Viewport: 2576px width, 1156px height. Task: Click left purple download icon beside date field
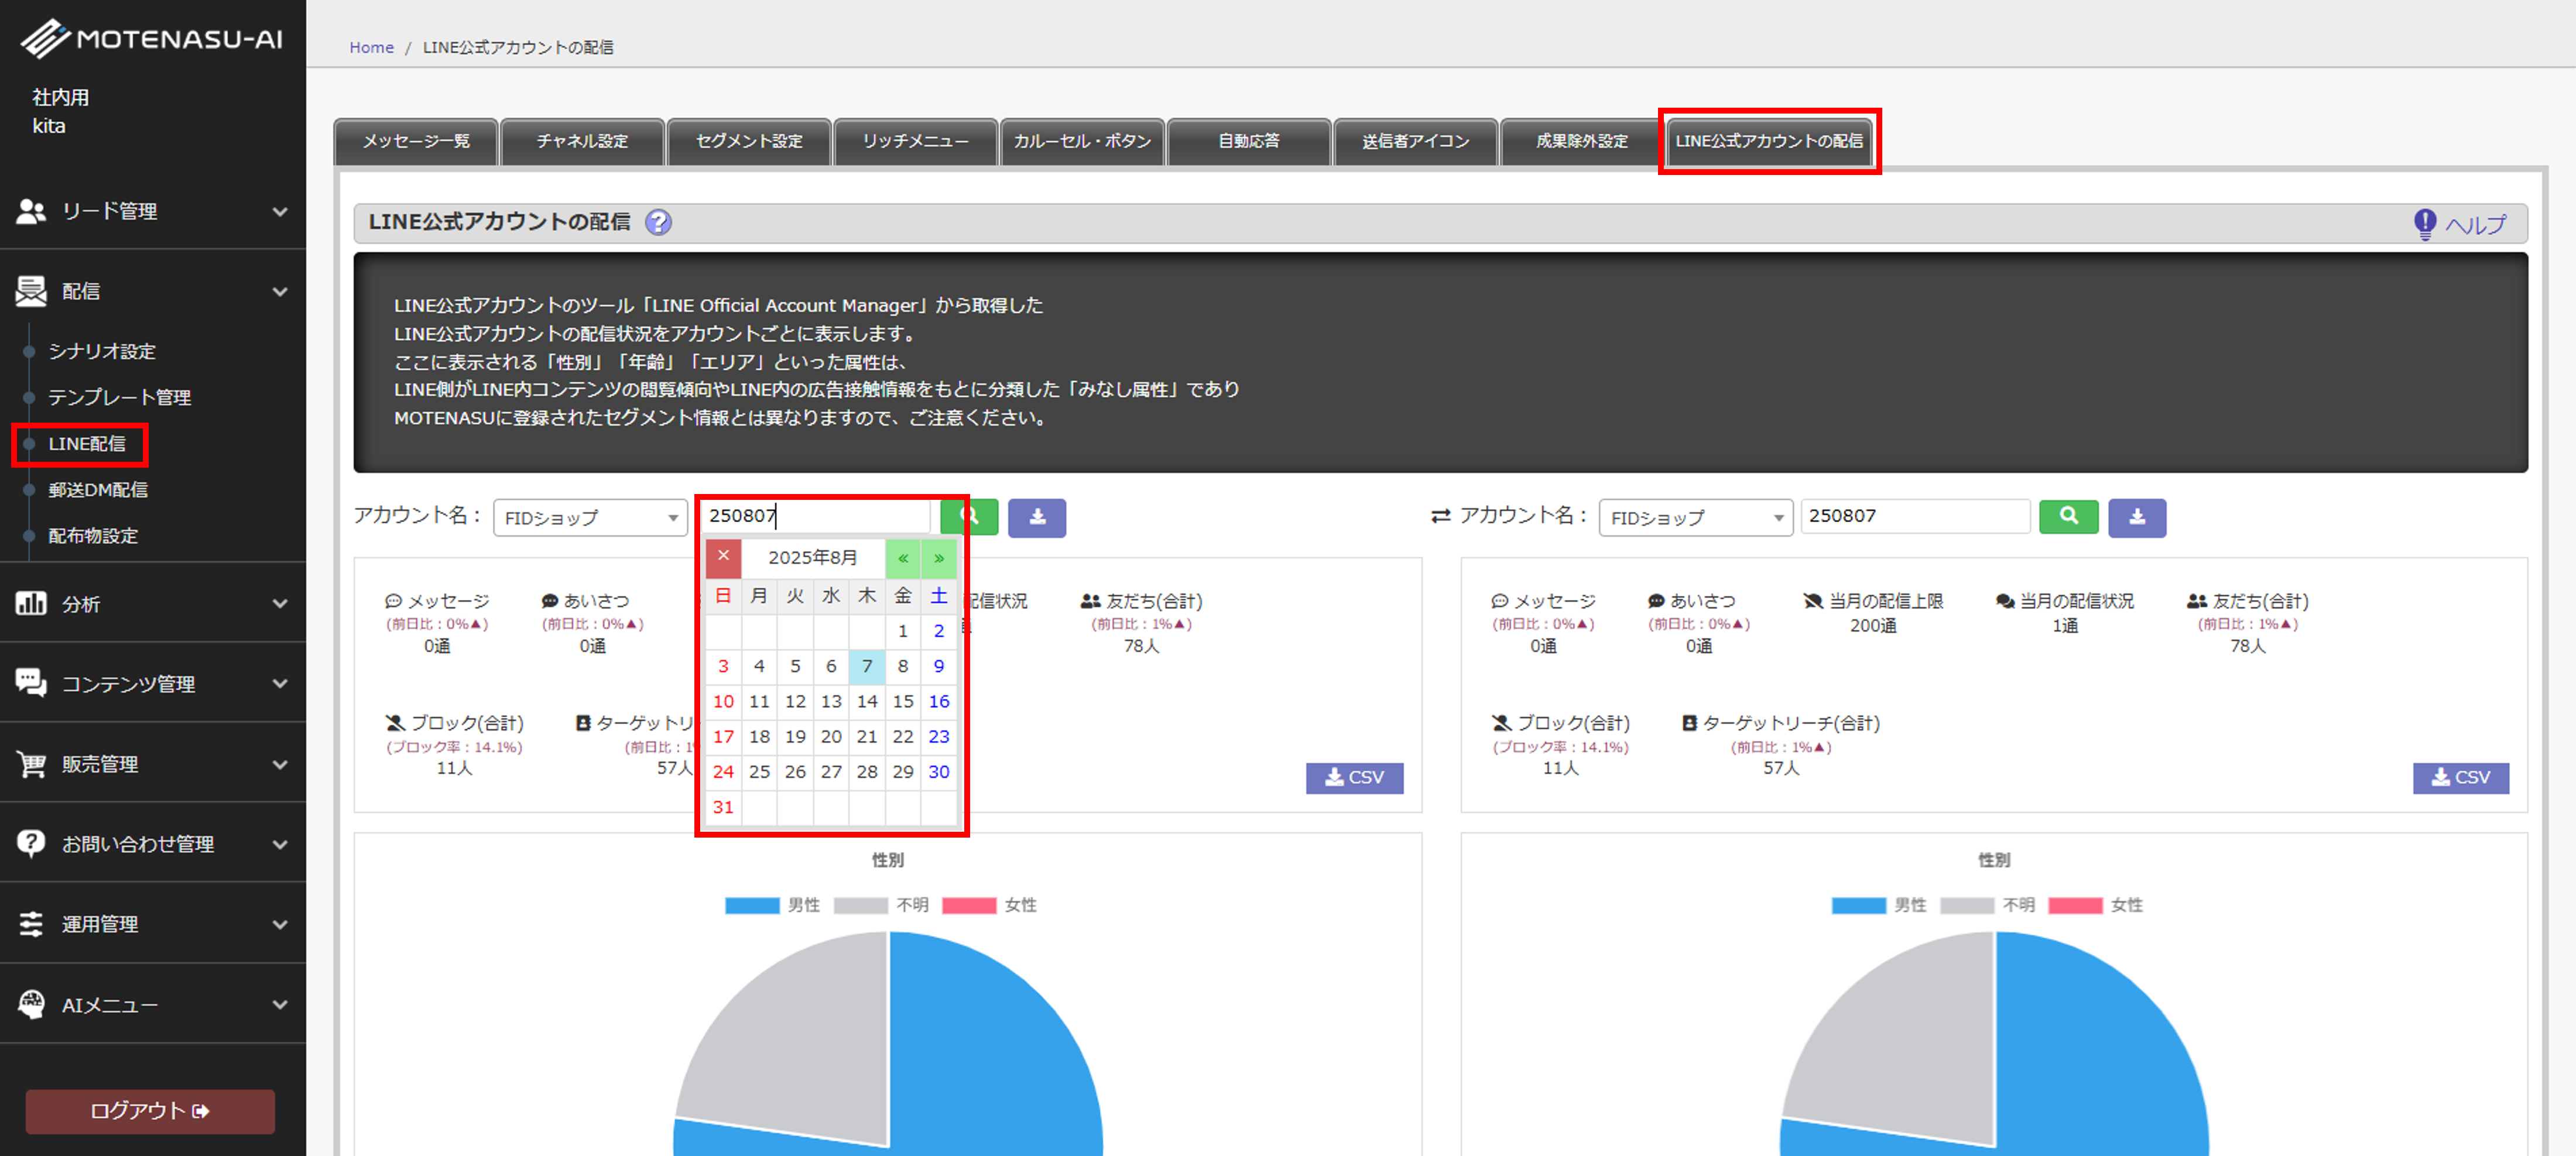[1036, 517]
